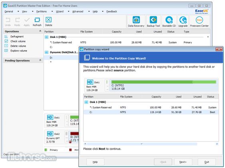Open the Help menu dropdown arrow

click(103, 12)
